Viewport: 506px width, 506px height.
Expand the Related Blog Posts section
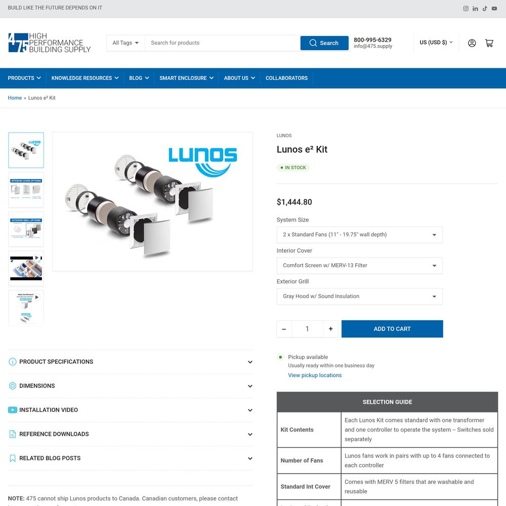click(x=131, y=458)
